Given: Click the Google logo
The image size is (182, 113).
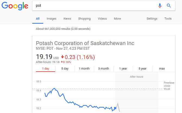Looking at the screenshot, I should (x=15, y=6).
